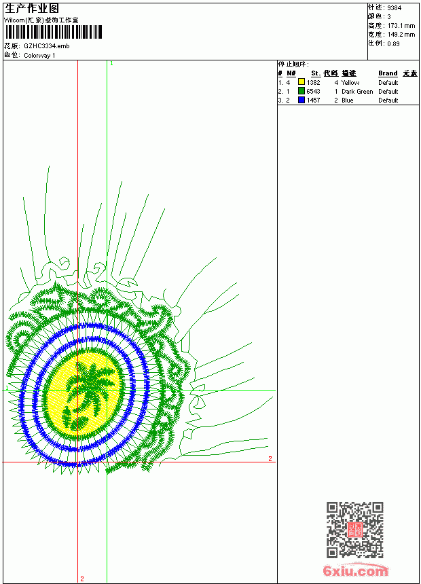Click the yellow color swatch
Image resolution: width=421 pixels, height=584 pixels.
point(301,82)
